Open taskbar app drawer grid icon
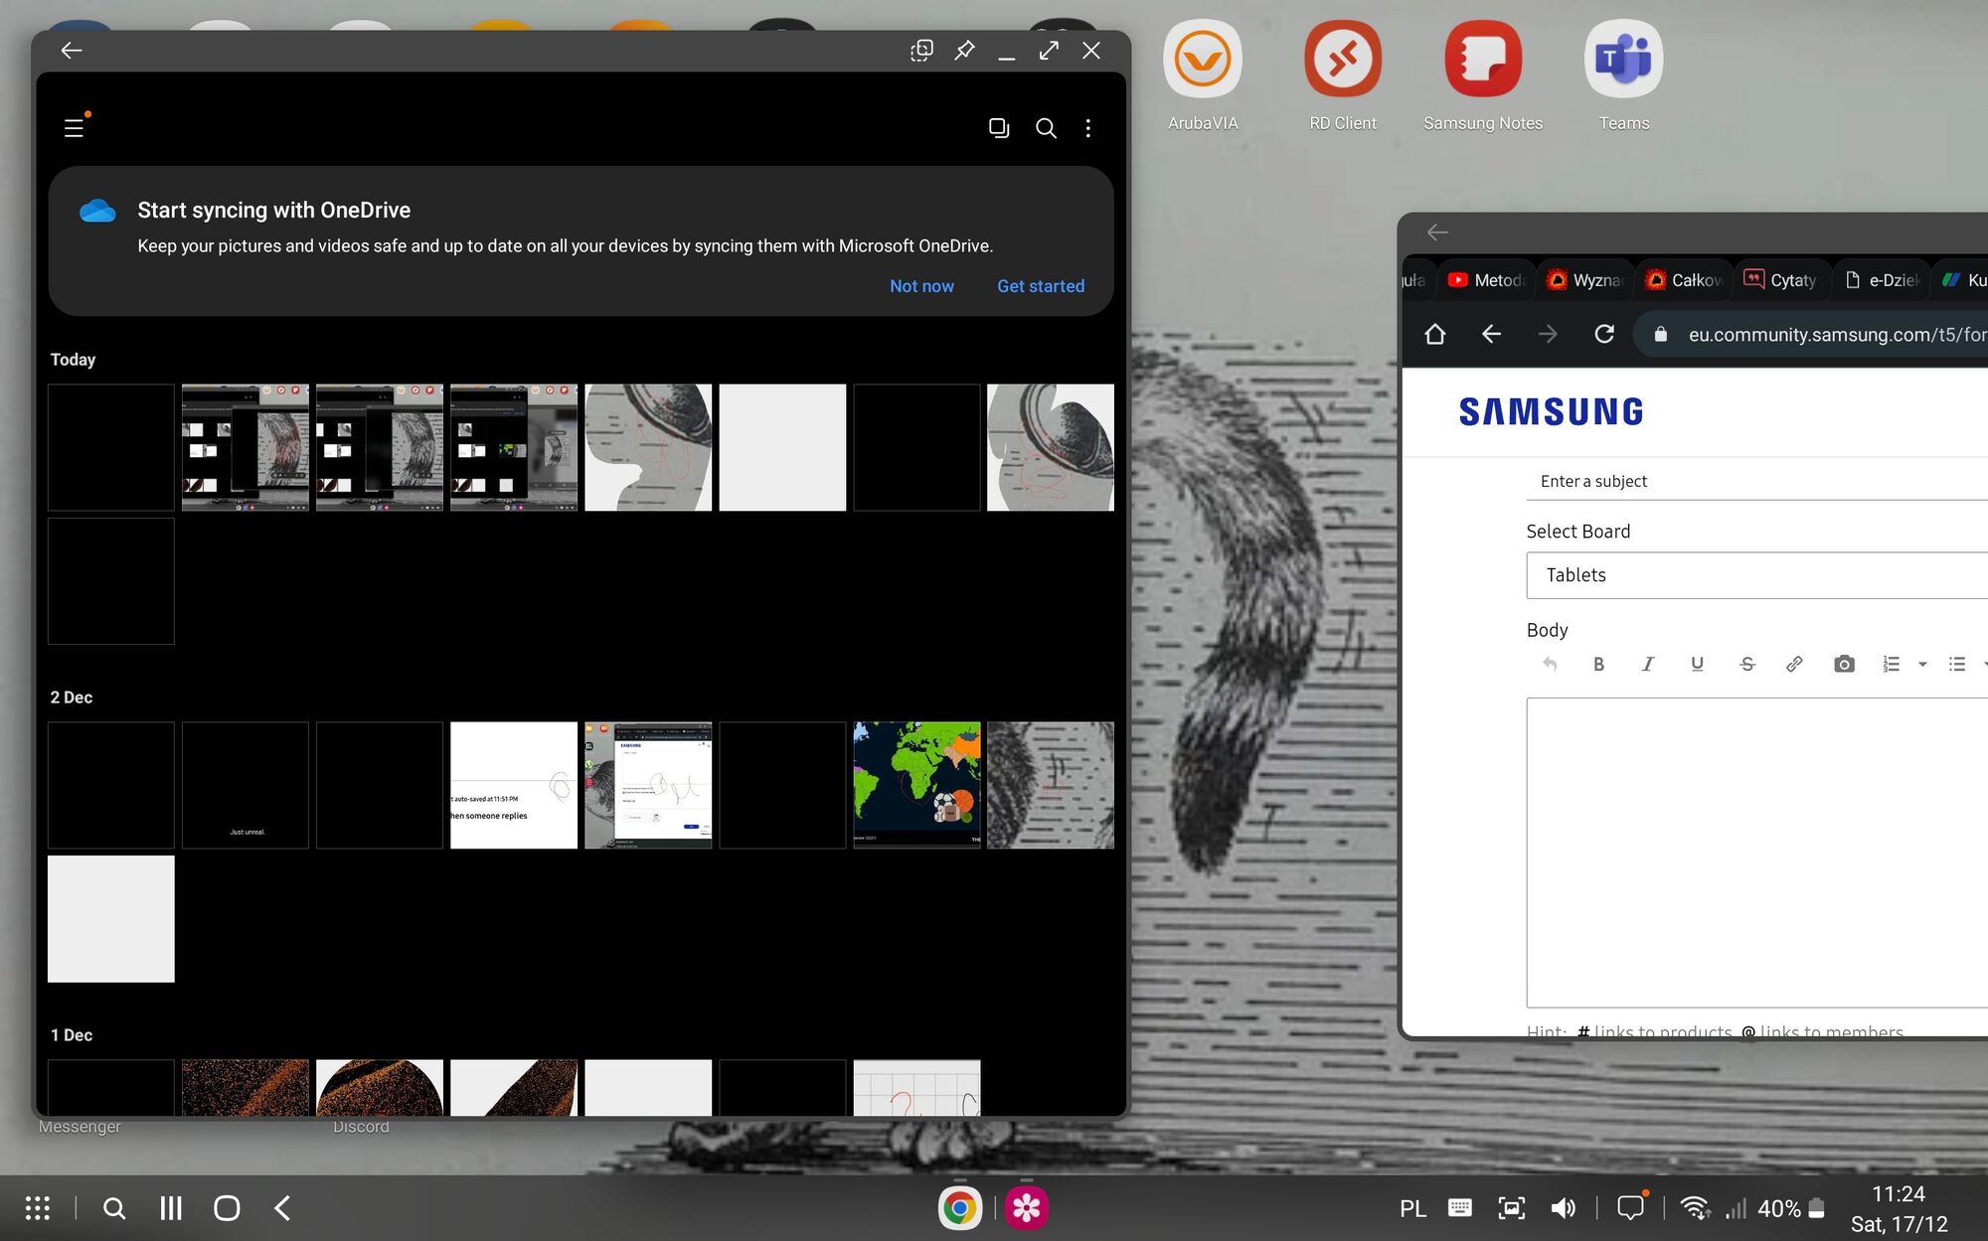Screen dimensions: 1988x1241 click(38, 1208)
